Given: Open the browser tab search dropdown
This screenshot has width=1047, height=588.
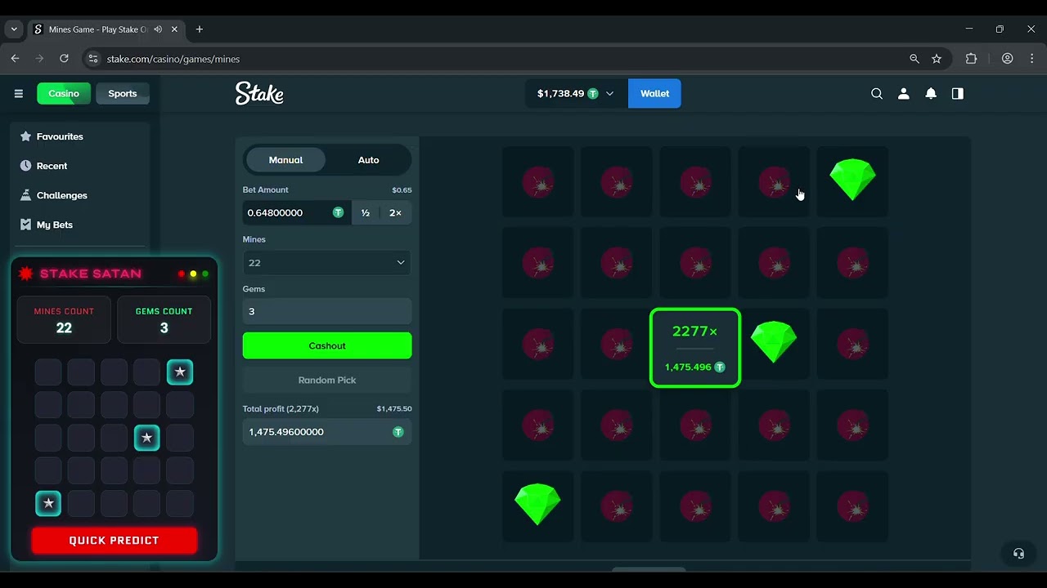Looking at the screenshot, I should (x=14, y=29).
